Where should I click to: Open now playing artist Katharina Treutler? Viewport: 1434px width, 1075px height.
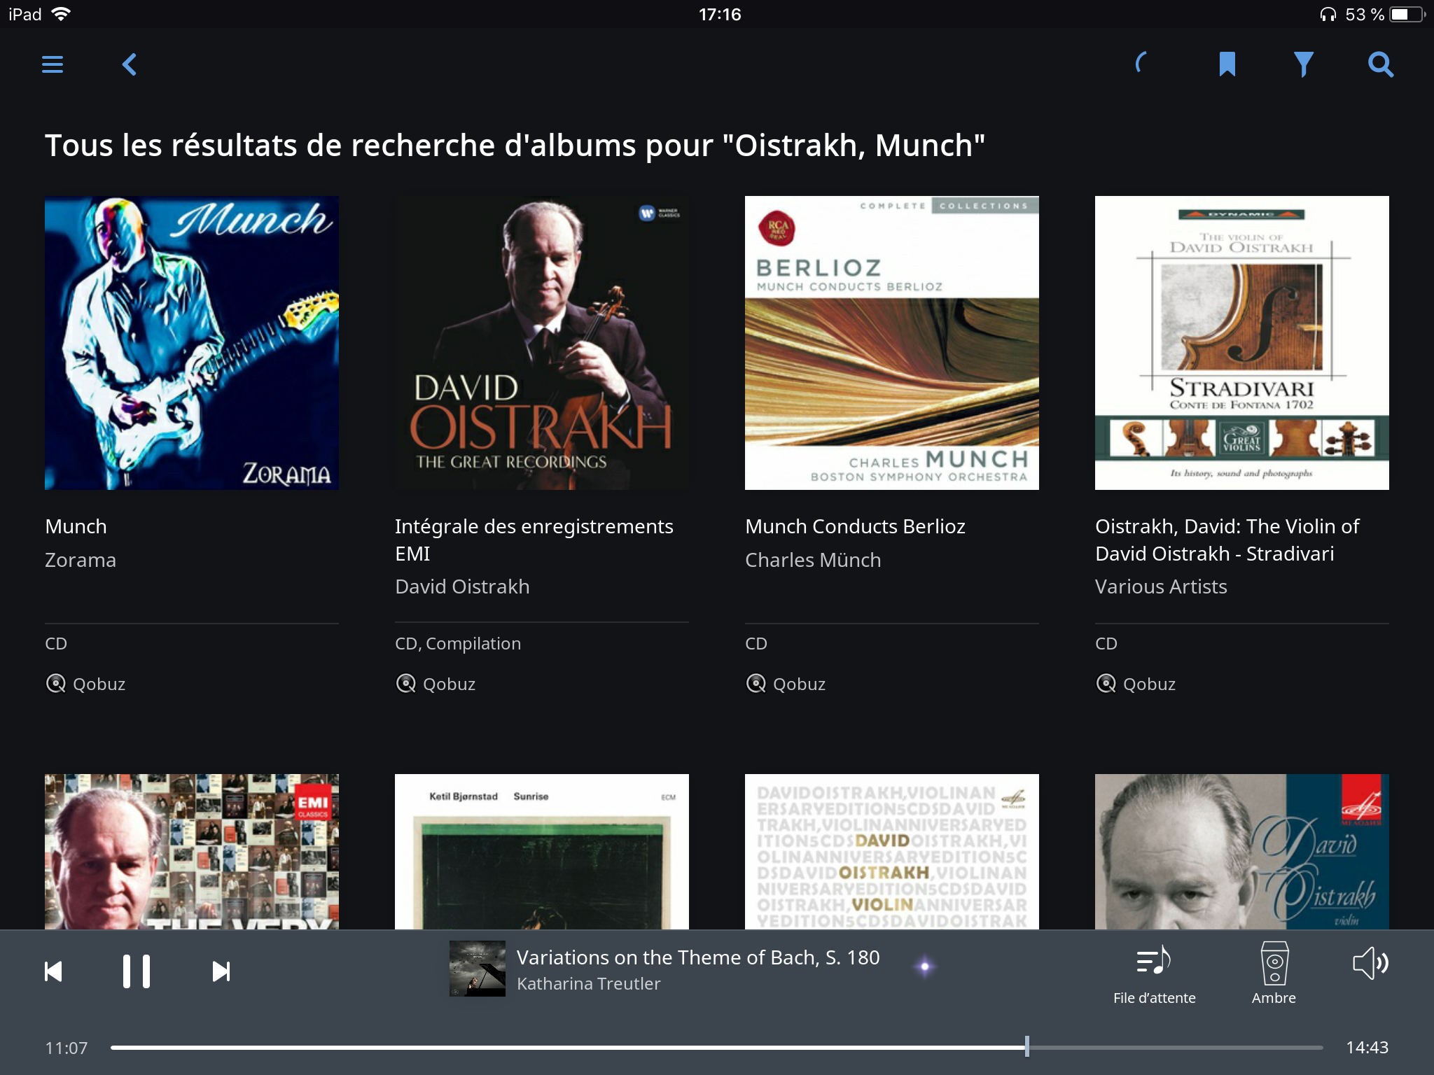tap(588, 983)
